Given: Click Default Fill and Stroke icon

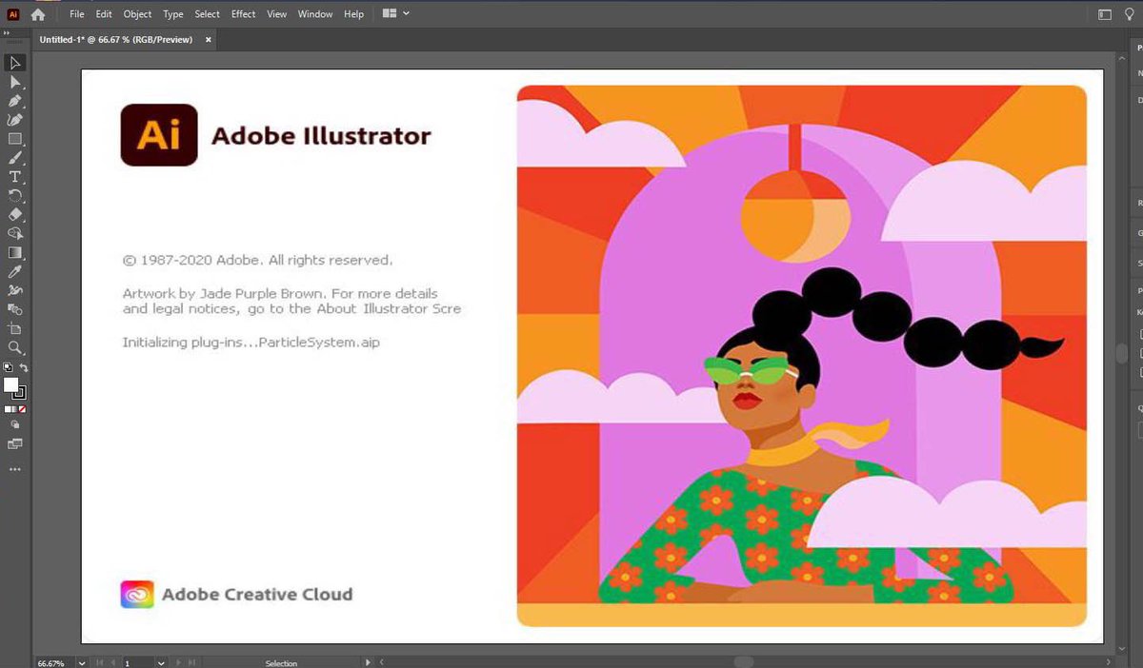Looking at the screenshot, I should click(x=8, y=367).
